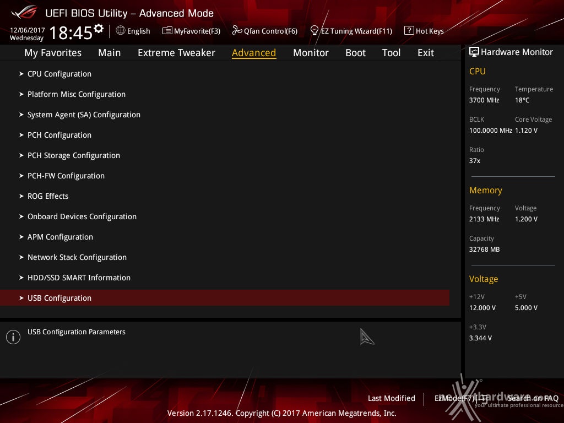Click Last Modified at the bottom

[392, 398]
